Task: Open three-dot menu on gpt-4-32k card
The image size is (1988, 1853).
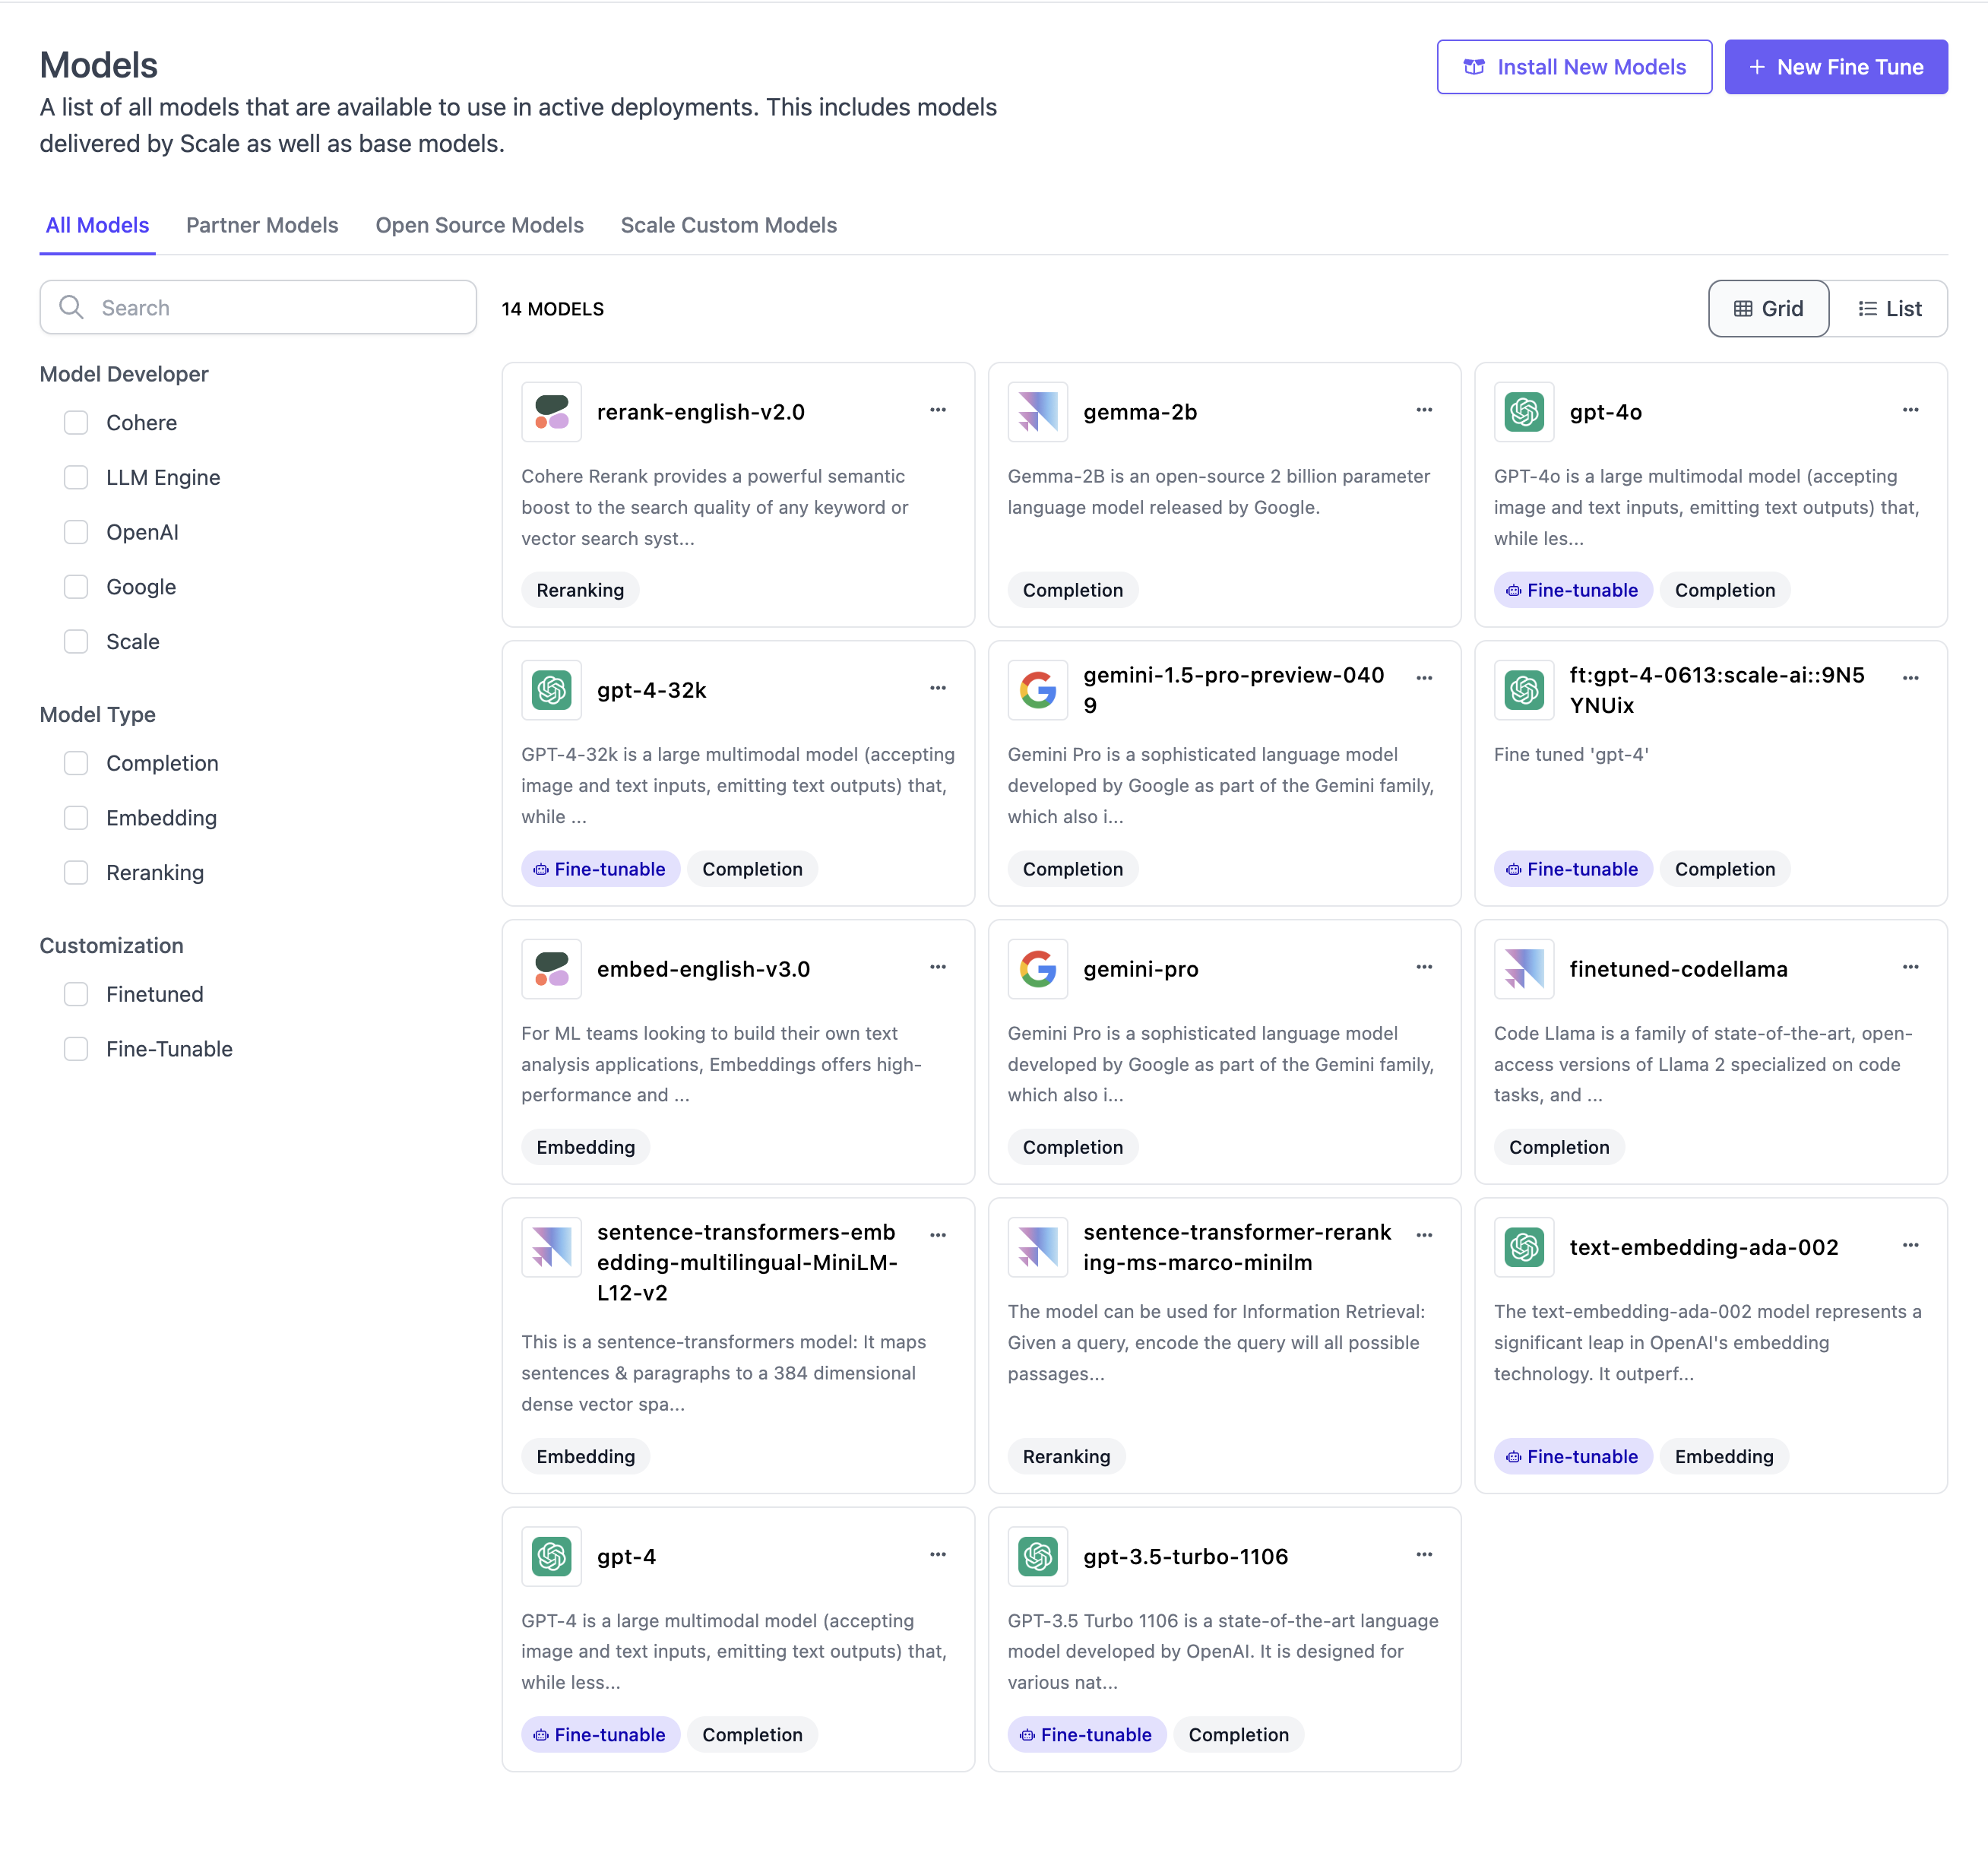Action: click(x=937, y=688)
